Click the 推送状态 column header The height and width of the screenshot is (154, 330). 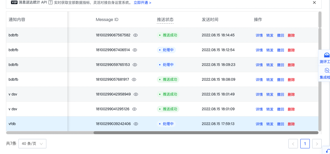pos(165,20)
